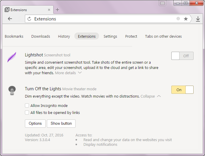Open Turn Off the Lights Options

pyautogui.click(x=35, y=123)
